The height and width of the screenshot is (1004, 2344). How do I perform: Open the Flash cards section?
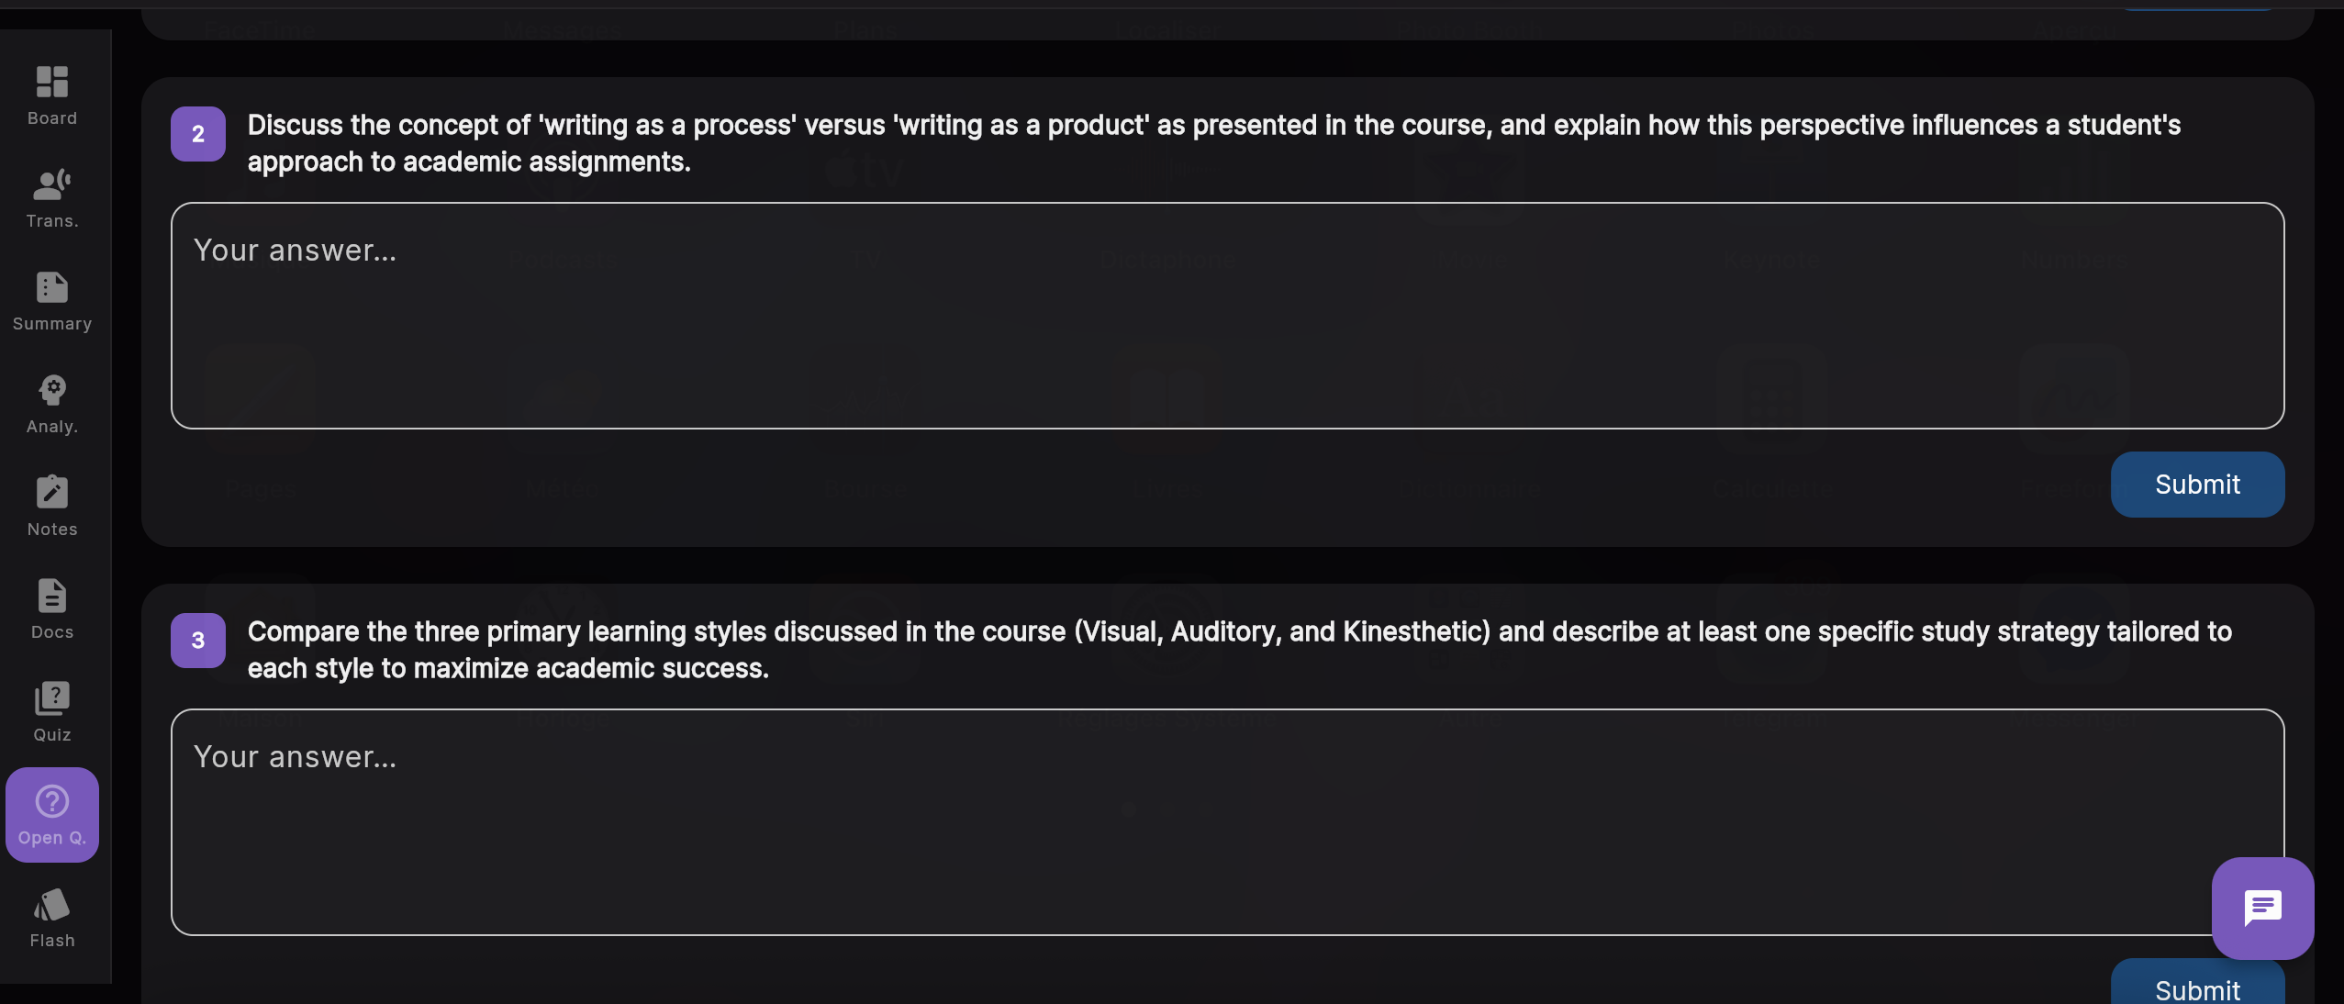click(x=52, y=916)
